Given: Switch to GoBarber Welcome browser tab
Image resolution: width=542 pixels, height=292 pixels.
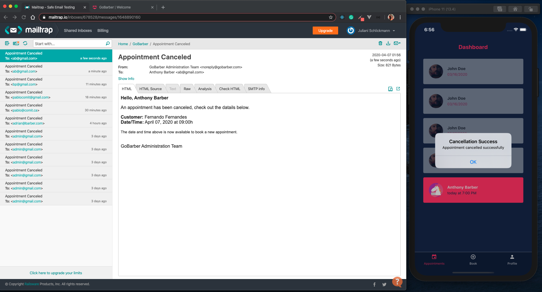Looking at the screenshot, I should click(x=122, y=7).
